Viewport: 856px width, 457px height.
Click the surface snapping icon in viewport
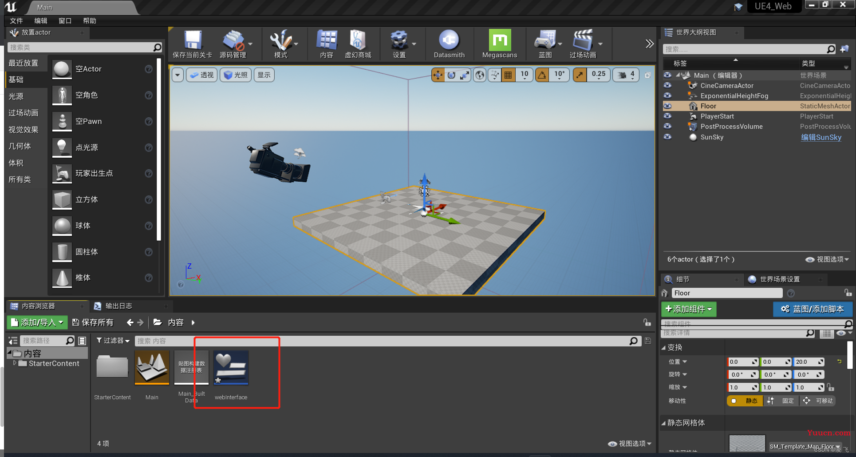pos(494,75)
